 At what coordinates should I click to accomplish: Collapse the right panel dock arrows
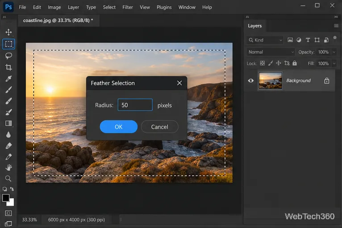[336, 17]
